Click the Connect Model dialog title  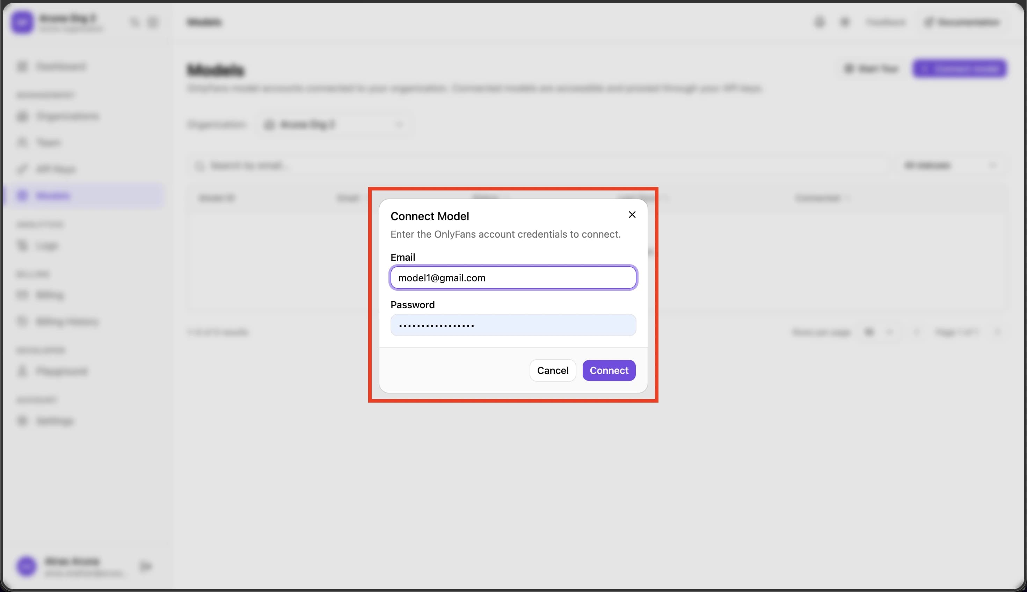[430, 216]
